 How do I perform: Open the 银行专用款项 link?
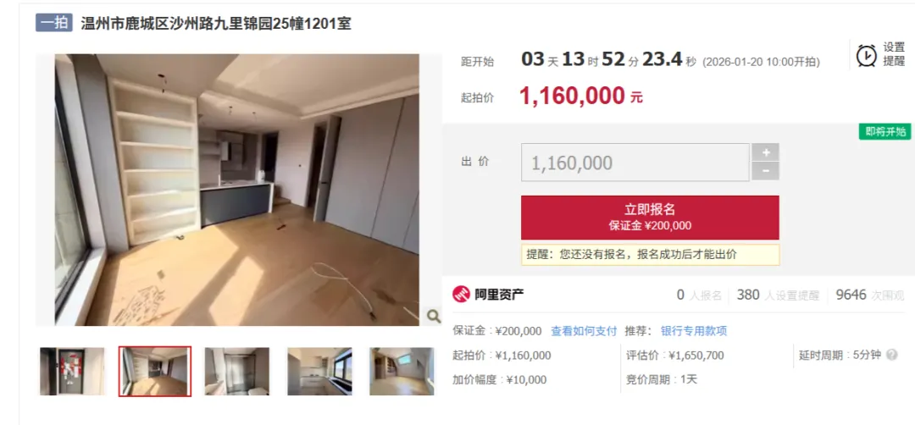pos(694,330)
